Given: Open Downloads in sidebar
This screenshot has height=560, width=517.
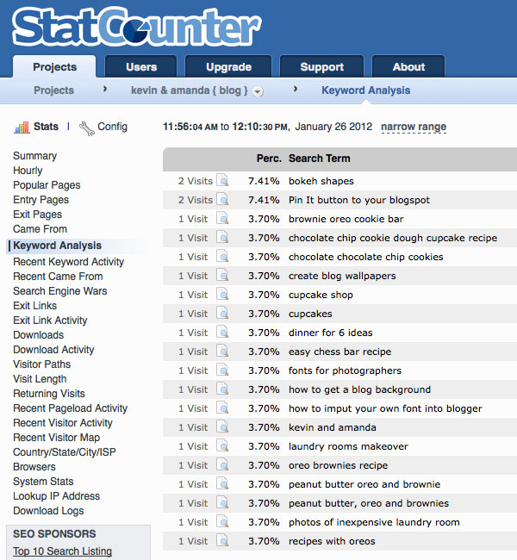Looking at the screenshot, I should click(x=39, y=335).
